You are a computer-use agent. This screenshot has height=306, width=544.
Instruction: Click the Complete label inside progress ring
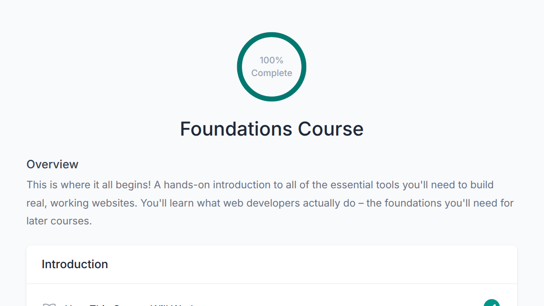(x=272, y=73)
